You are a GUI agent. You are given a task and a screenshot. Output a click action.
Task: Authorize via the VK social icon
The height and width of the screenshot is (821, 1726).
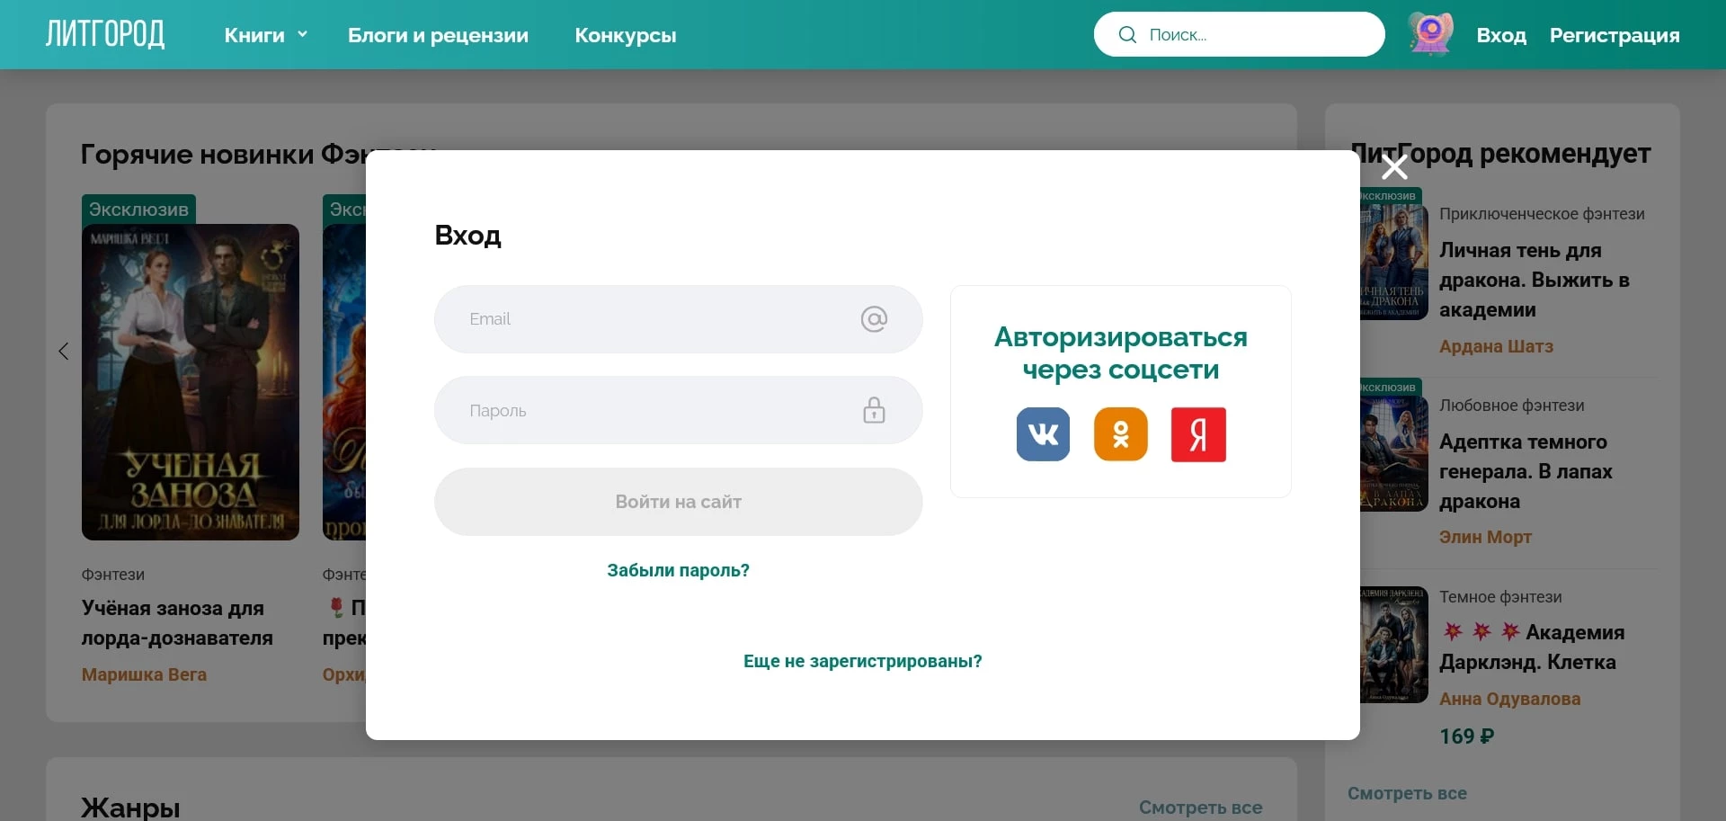pyautogui.click(x=1043, y=434)
